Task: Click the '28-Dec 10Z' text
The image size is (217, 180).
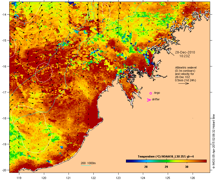Action: [182, 77]
